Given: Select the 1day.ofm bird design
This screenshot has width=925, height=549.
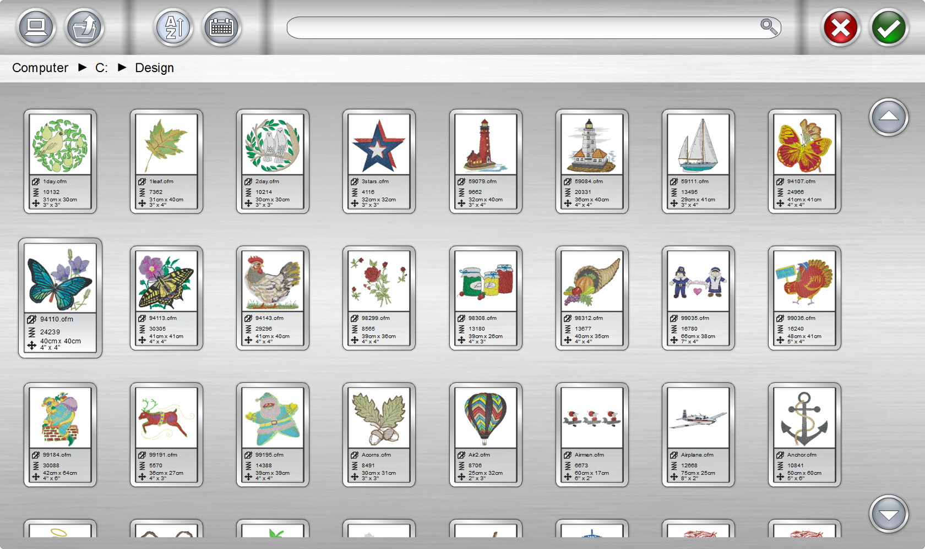Looking at the screenshot, I should click(x=60, y=145).
